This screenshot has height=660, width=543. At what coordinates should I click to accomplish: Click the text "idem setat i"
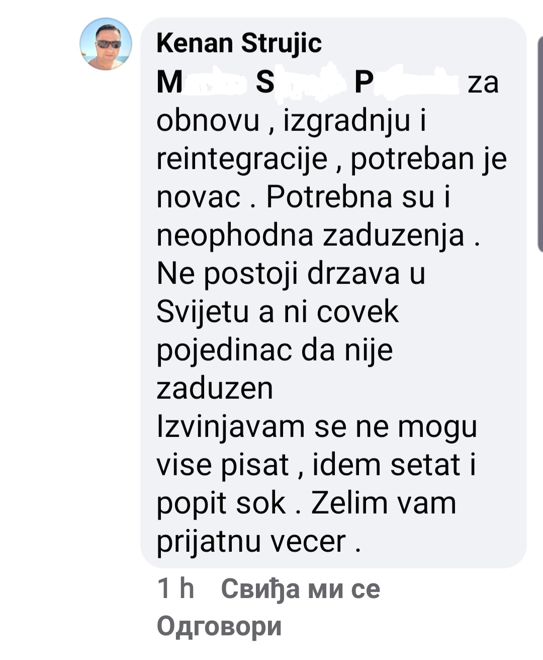394,465
